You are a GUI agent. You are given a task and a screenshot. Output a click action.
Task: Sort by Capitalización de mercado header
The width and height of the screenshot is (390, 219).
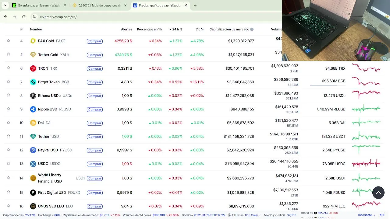click(229, 29)
